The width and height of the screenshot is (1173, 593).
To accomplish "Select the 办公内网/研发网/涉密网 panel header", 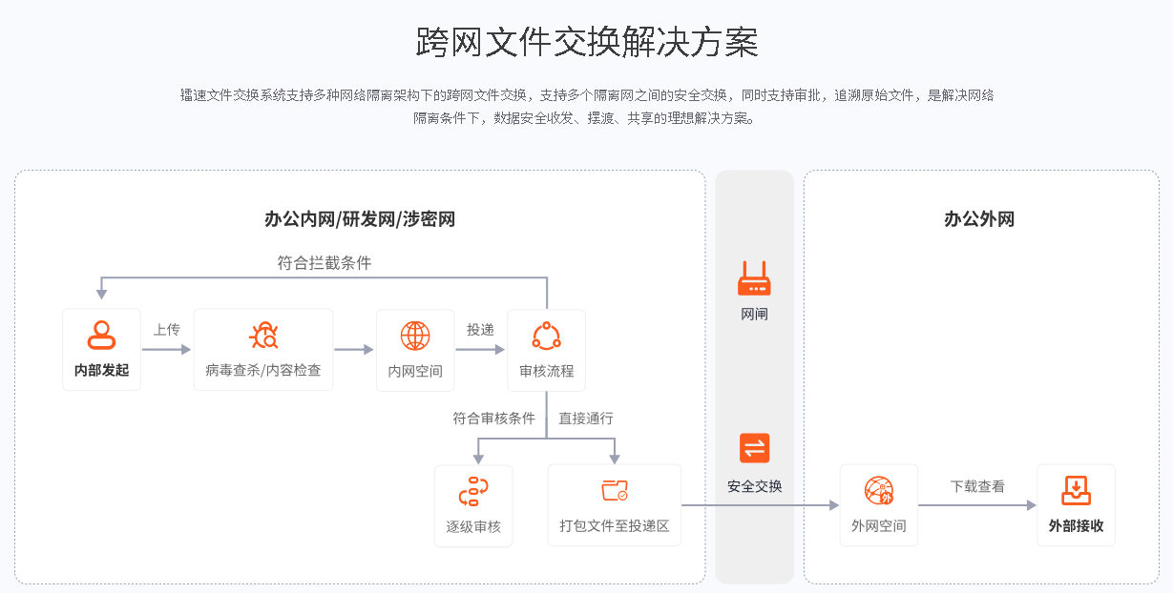I will click(361, 218).
